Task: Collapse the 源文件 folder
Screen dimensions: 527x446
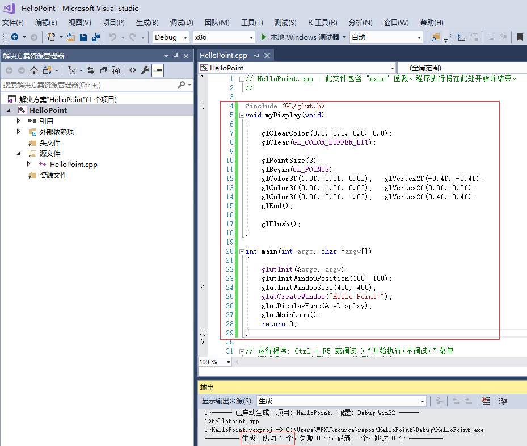Action: click(19, 153)
